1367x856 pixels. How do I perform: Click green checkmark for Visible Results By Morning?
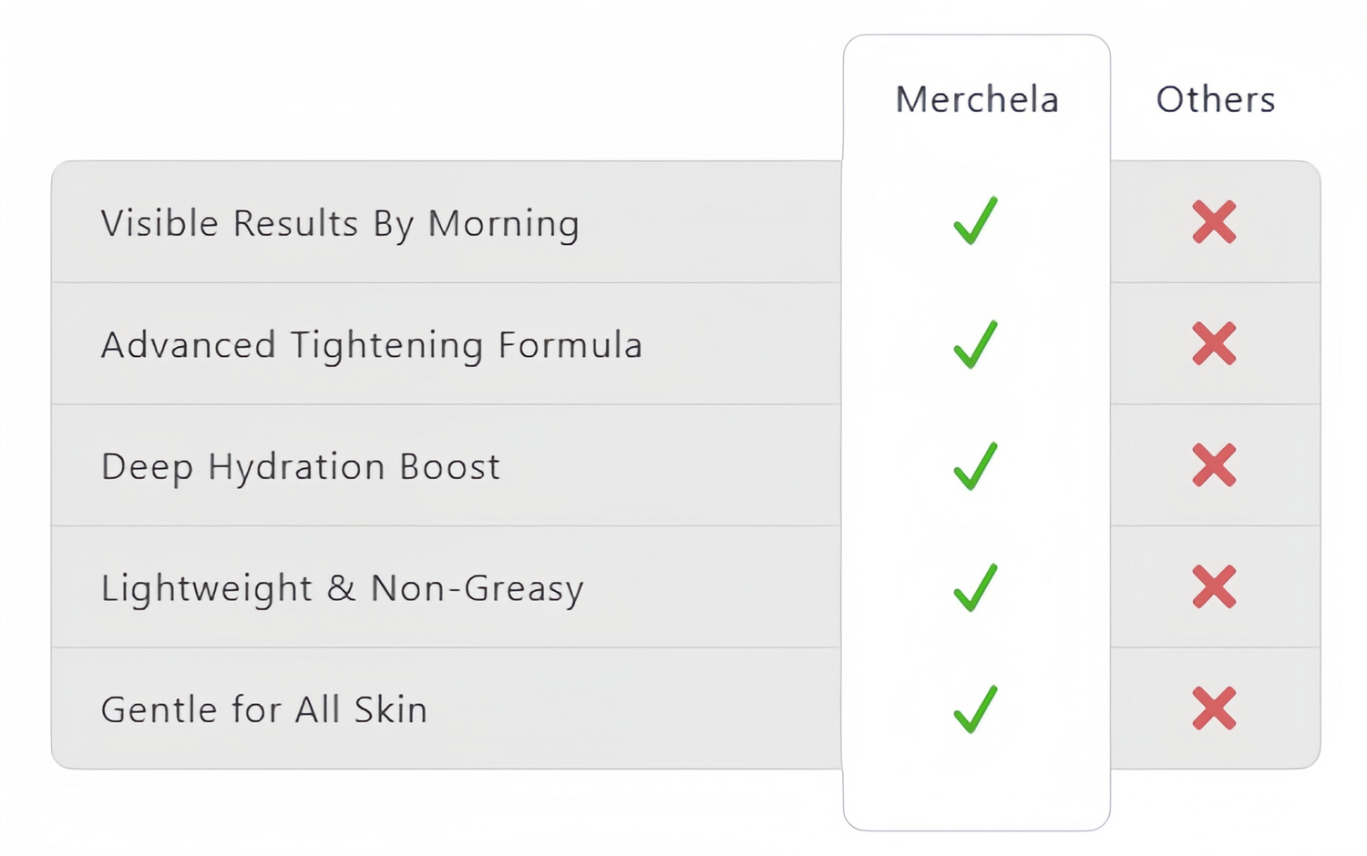tap(975, 220)
